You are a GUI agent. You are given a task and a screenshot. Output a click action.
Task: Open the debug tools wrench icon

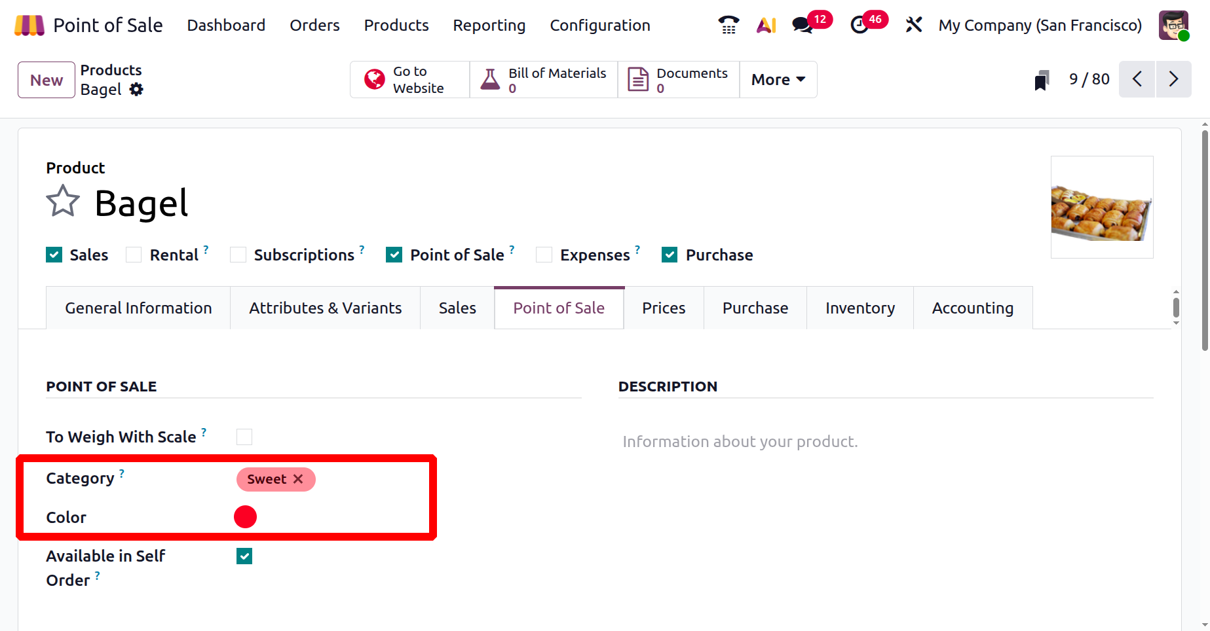click(913, 26)
